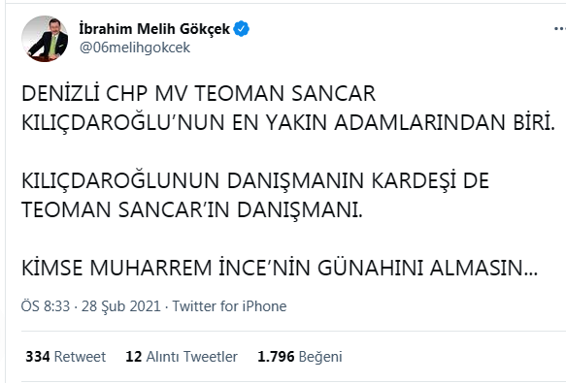Click the number 1.796 likes count
The height and width of the screenshot is (383, 566).
(276, 357)
